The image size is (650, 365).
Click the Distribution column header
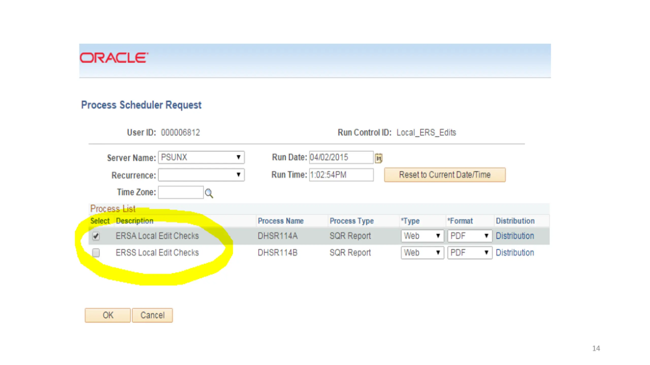(515, 221)
